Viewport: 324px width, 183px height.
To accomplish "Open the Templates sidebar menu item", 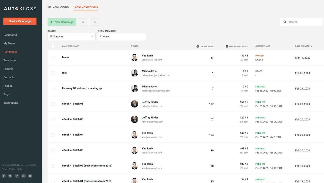I will pos(10,60).
